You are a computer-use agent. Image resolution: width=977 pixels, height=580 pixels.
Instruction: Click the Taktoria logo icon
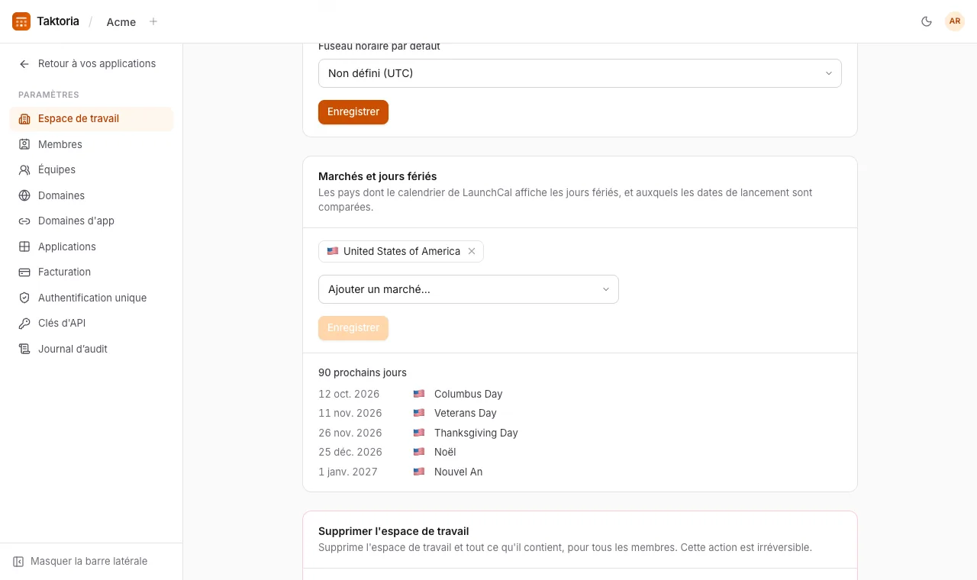[21, 21]
